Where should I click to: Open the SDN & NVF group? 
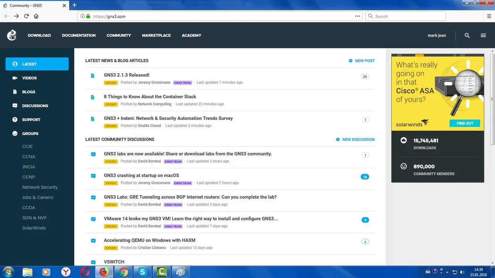34,218
